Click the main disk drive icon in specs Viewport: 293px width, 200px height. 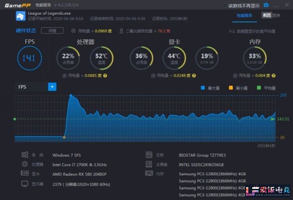coord(149,164)
